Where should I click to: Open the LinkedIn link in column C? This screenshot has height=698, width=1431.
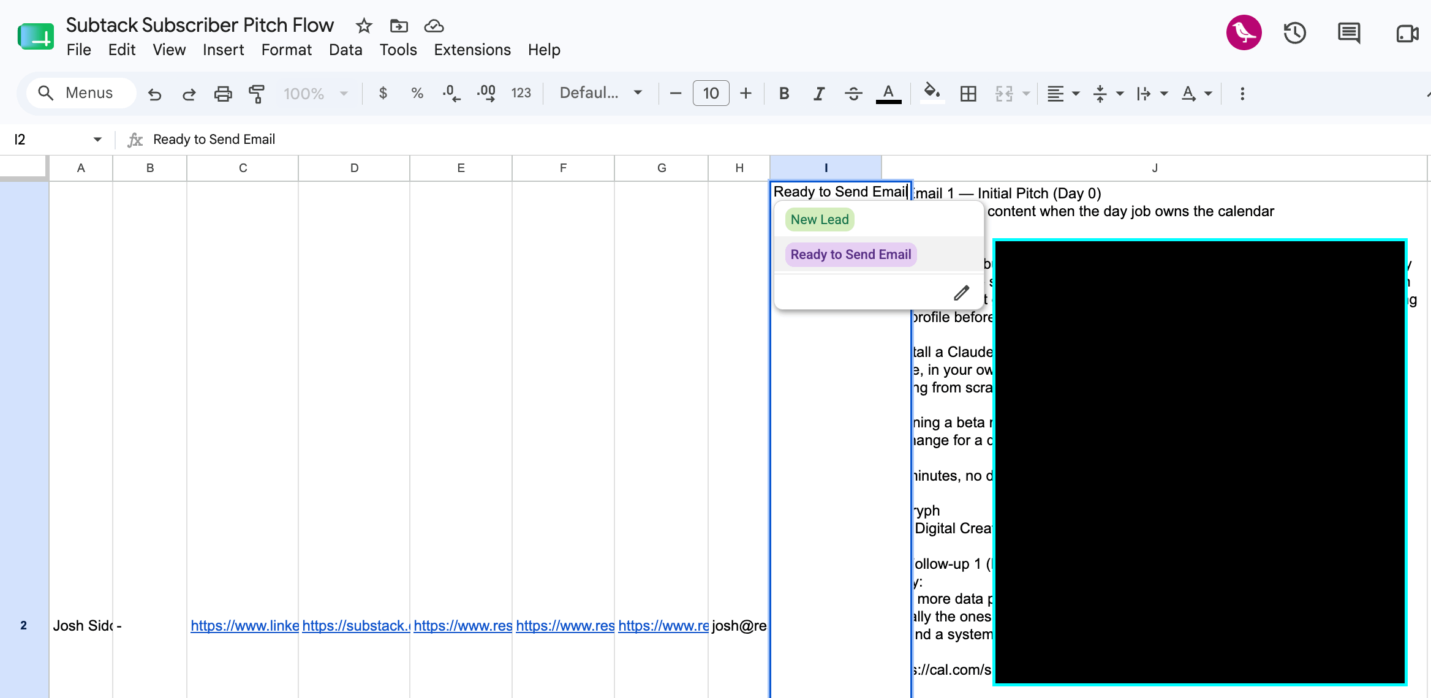coord(244,626)
